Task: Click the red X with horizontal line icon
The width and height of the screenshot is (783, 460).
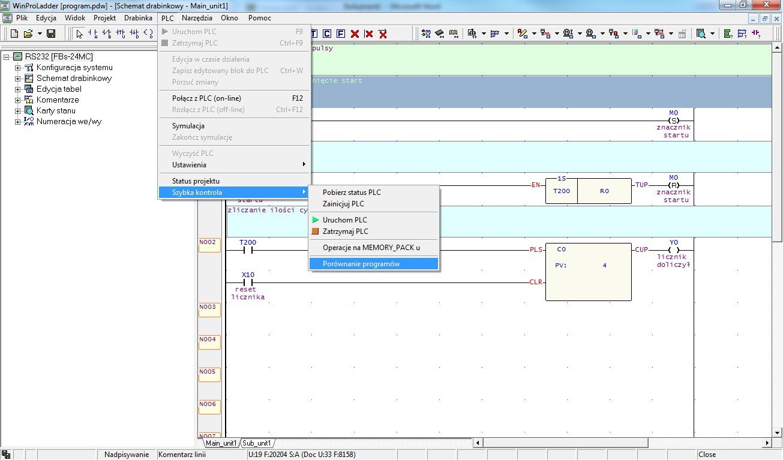Action: [x=383, y=34]
